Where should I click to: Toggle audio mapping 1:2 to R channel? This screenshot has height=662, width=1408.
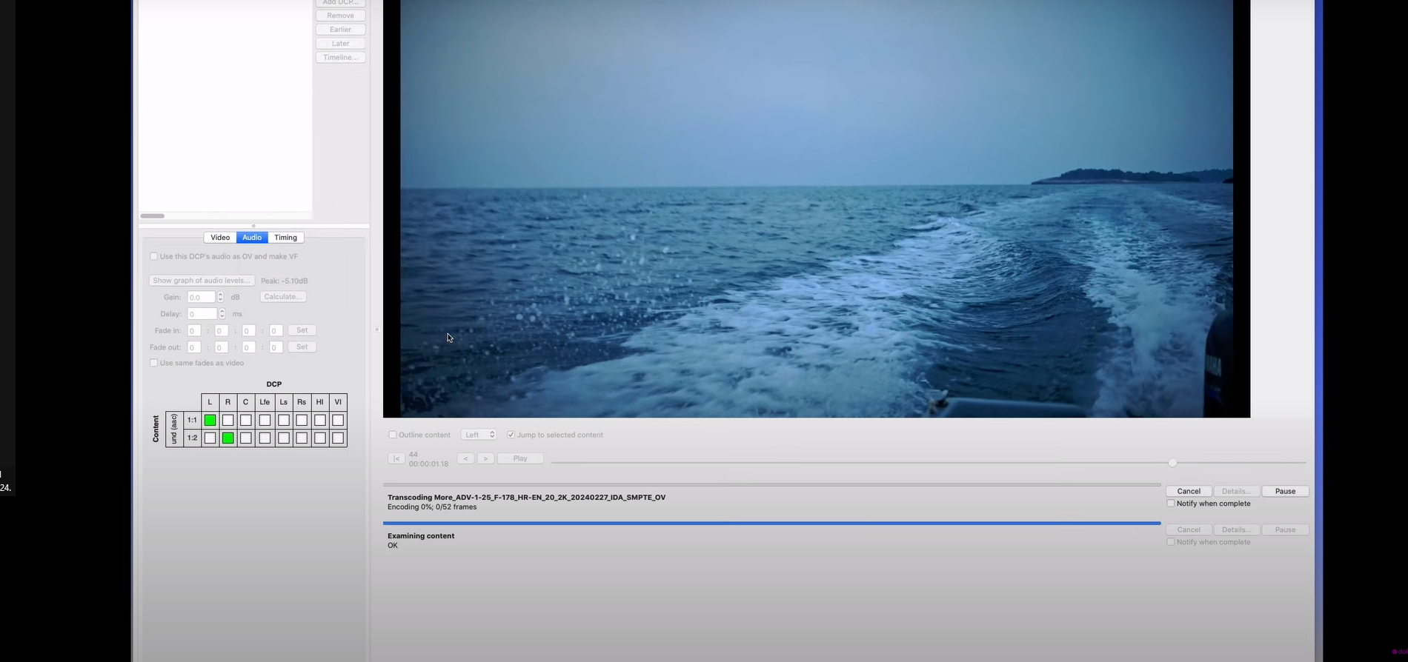(228, 438)
